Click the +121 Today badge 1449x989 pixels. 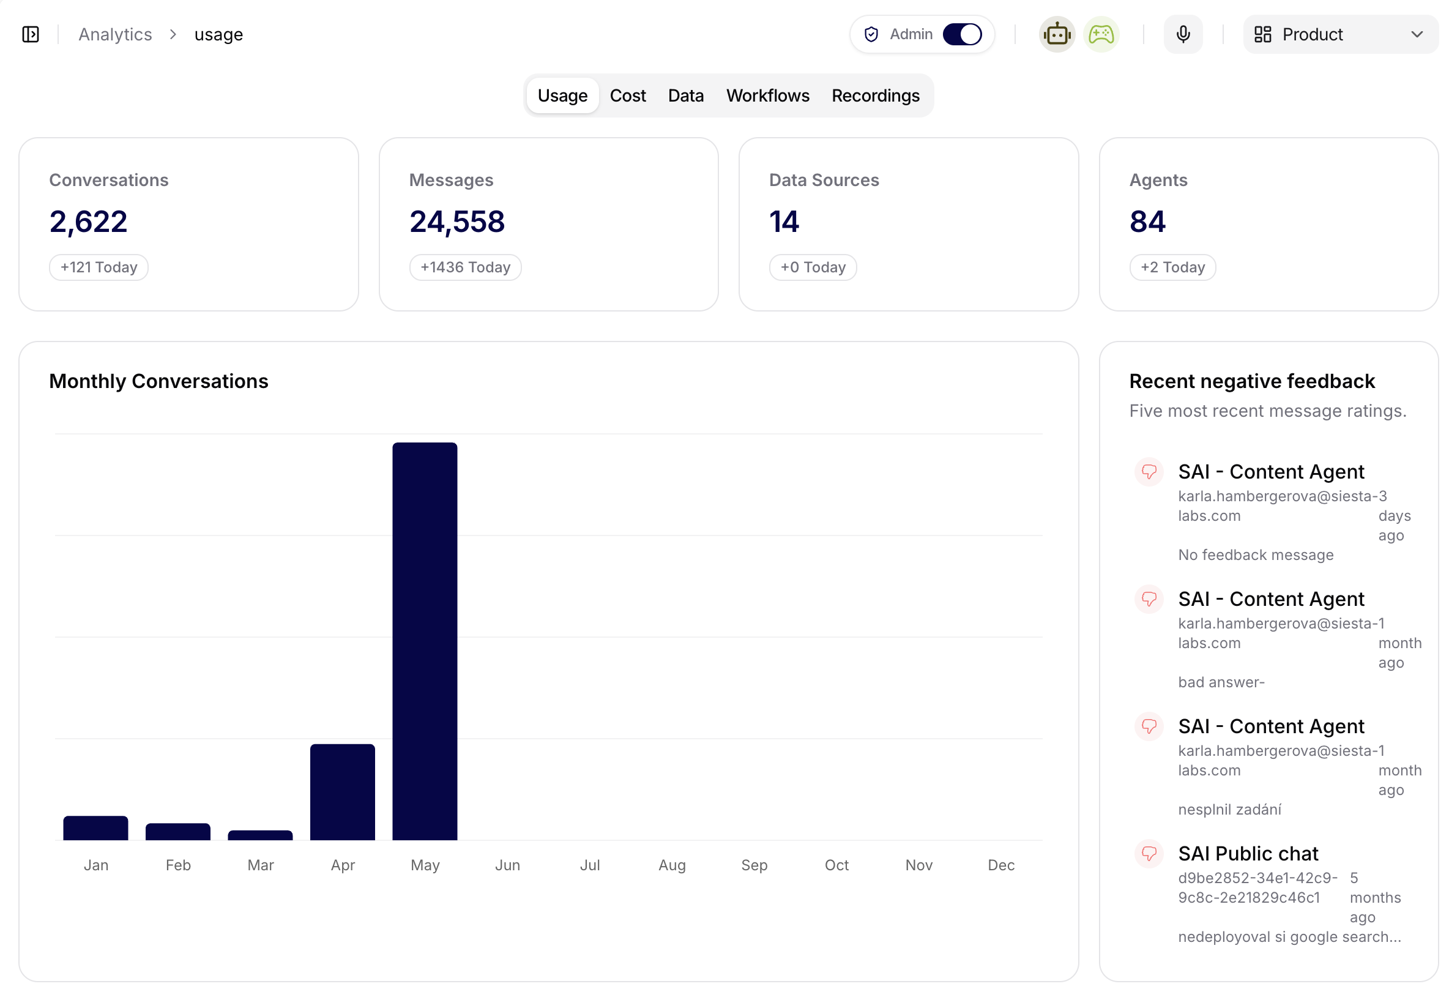(99, 267)
